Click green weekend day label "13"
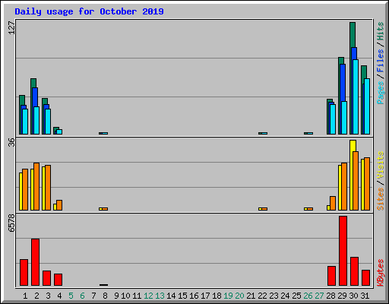This screenshot has height=304, width=389. coord(160,296)
